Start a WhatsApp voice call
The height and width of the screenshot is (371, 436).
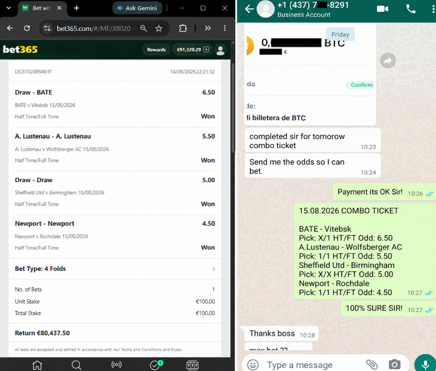pyautogui.click(x=410, y=9)
